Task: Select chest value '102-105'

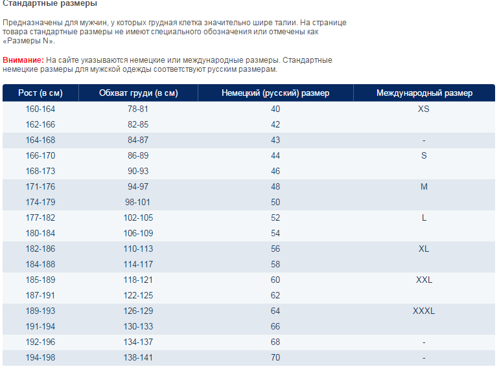Action: (x=138, y=217)
